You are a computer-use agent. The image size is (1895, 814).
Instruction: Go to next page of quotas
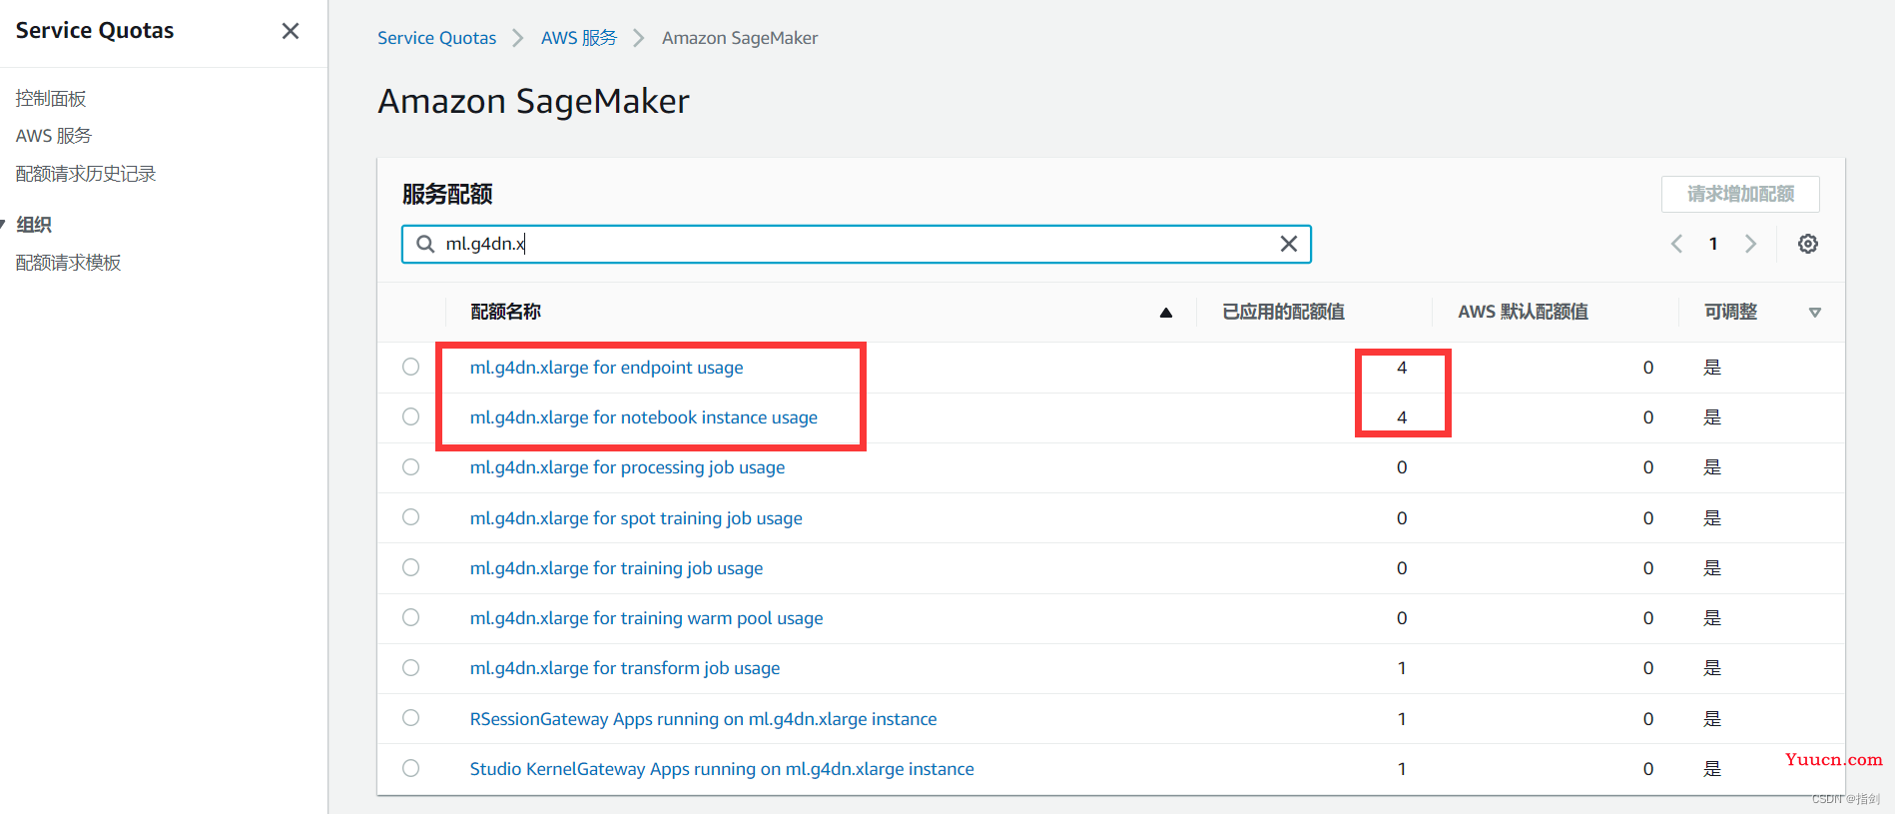[x=1750, y=244]
